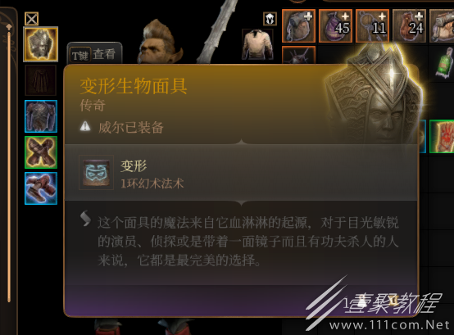Click the T键 查看 inspect button
Image resolution: width=454 pixels, height=335 pixels.
tap(94, 54)
